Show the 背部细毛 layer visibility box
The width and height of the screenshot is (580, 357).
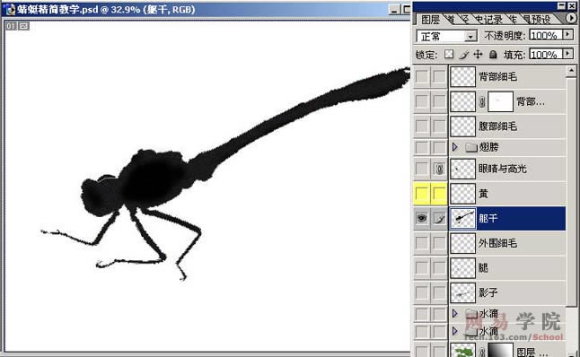[422, 76]
